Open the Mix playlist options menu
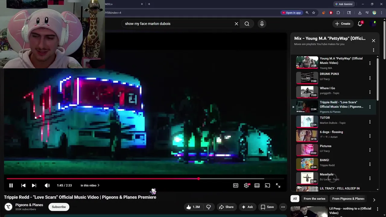The image size is (386, 217). 373,50
